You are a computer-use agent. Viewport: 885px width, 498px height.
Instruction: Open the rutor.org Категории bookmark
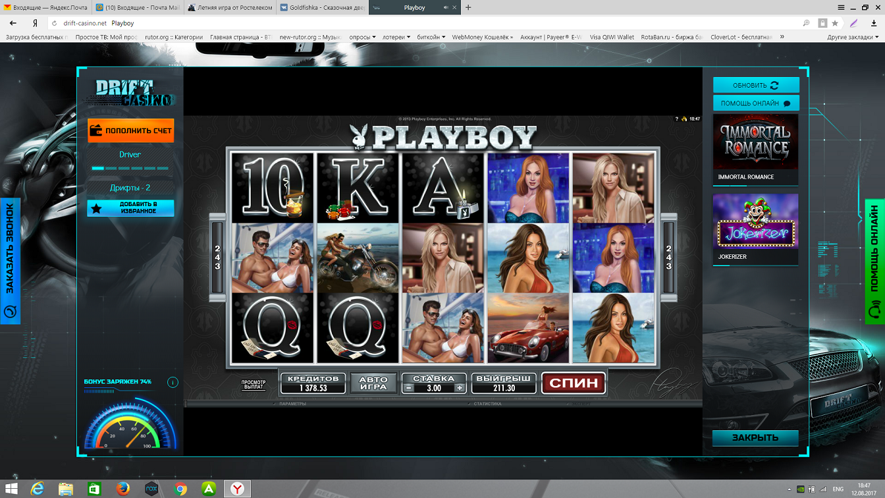173,38
